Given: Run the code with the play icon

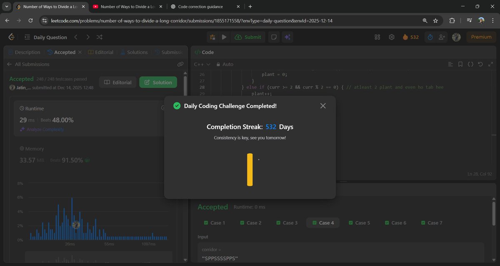Looking at the screenshot, I should 224,37.
